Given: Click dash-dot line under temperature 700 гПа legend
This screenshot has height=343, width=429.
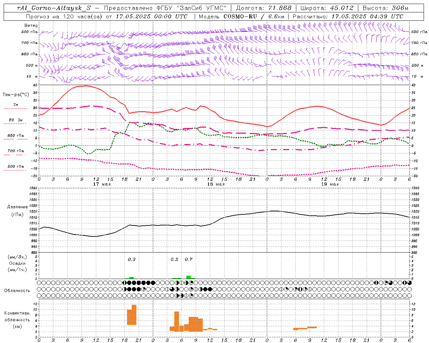Looking at the screenshot, I should point(15,155).
